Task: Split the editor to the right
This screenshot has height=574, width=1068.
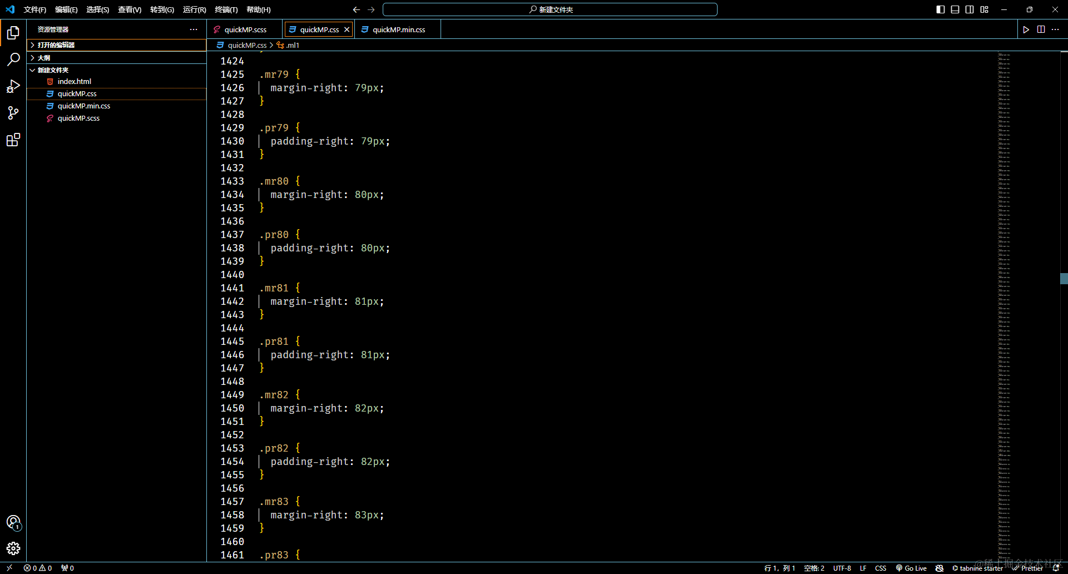Action: pos(1041,29)
